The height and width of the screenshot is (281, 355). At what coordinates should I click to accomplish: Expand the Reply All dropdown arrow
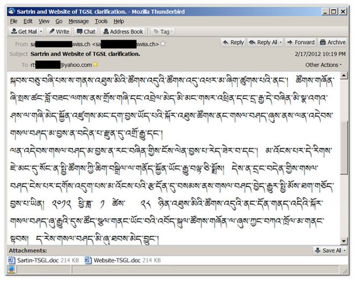pos(281,42)
